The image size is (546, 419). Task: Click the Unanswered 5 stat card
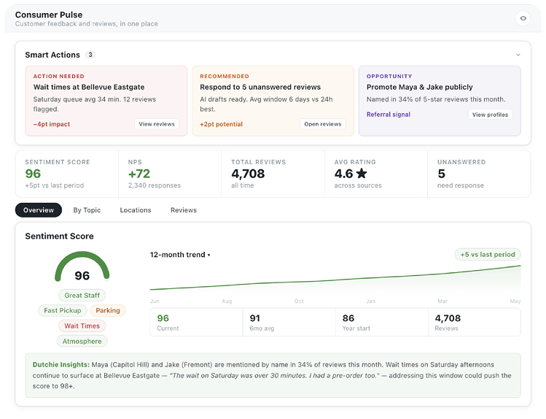479,174
